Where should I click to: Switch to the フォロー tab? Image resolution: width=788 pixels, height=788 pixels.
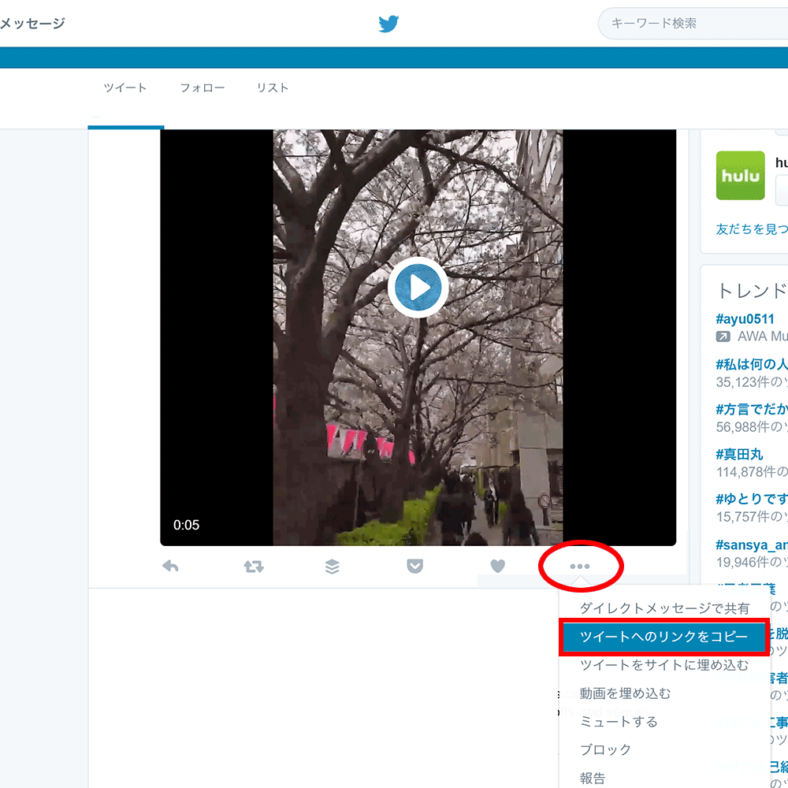[x=203, y=88]
